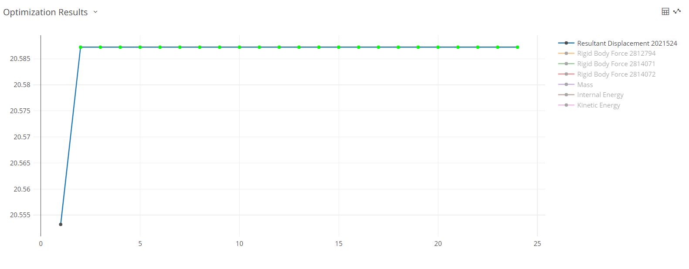
Task: Click the Optimization Results title
Action: 45,12
